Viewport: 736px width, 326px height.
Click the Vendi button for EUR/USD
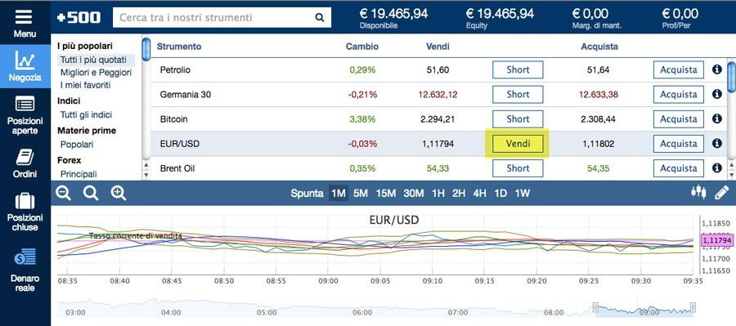click(x=518, y=144)
